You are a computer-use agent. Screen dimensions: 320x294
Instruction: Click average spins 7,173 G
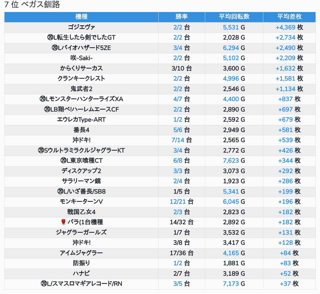click(234, 284)
